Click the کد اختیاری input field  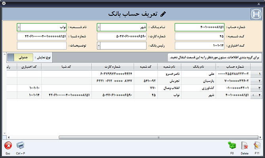[x=199, y=46]
